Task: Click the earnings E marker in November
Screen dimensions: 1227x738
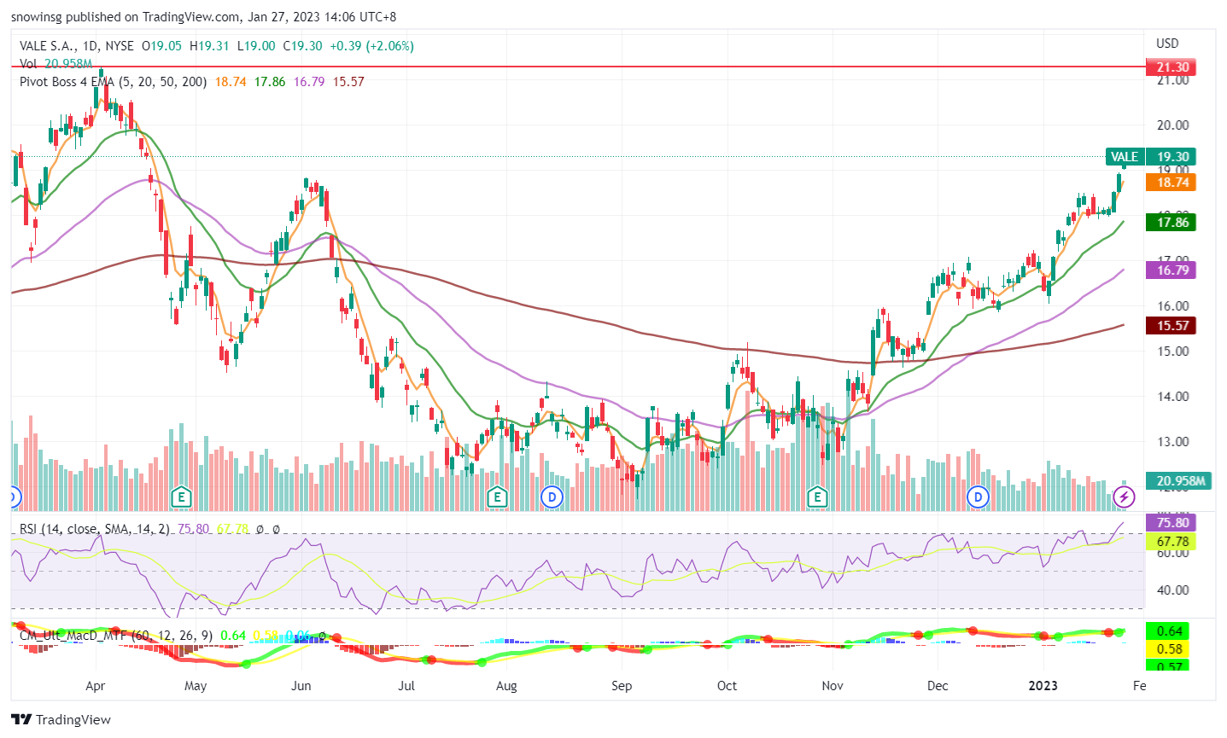Action: (817, 497)
